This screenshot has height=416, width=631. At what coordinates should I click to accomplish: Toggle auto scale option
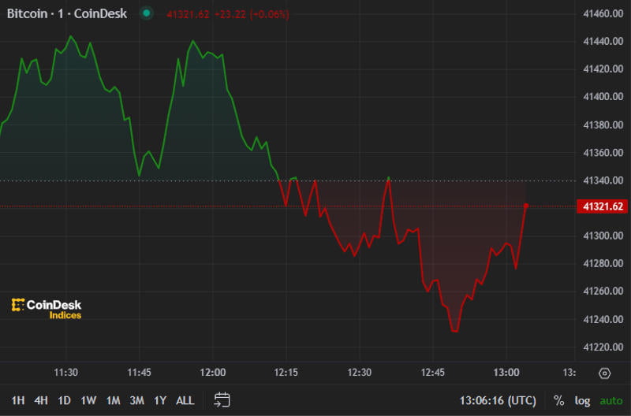click(x=610, y=400)
